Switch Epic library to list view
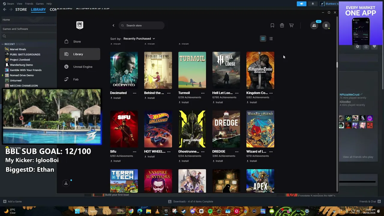 (x=271, y=39)
